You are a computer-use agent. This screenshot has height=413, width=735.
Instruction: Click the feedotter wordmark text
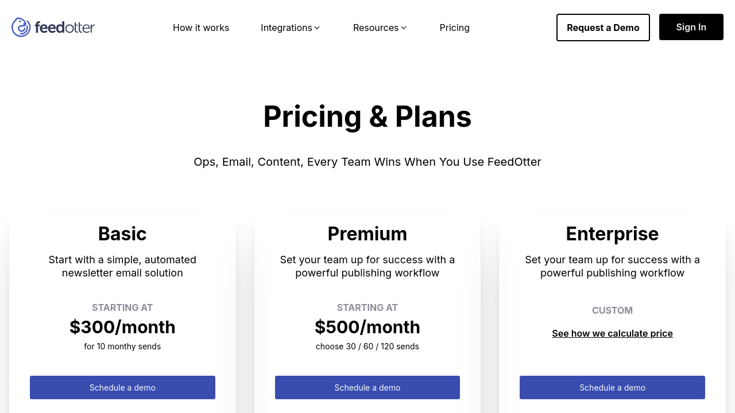pos(64,27)
